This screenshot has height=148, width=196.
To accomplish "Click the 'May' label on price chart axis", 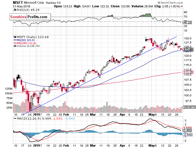I will click(x=152, y=114).
